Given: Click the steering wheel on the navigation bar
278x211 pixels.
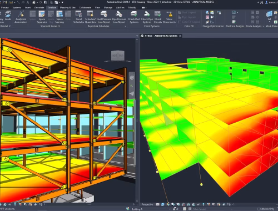Looking at the screenshot, I should click(x=132, y=78).
